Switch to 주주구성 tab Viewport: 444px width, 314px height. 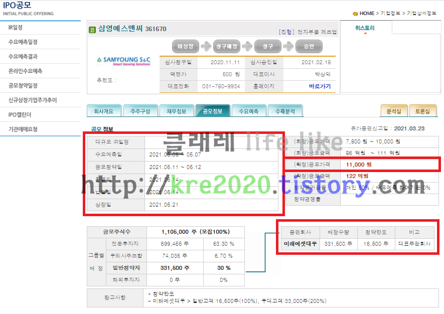click(140, 111)
